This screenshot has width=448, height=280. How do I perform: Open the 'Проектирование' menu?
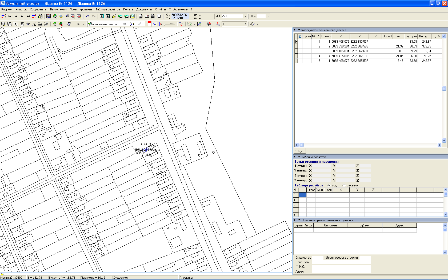coord(81,9)
